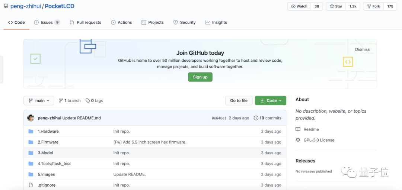Click the repository icon before peng-zhihui
This screenshot has height=190, width=402.
[6, 6]
